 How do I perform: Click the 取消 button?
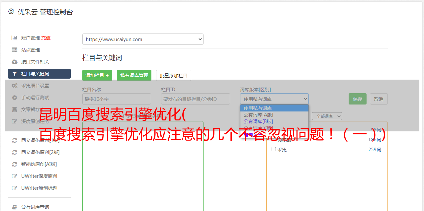[x=379, y=99]
